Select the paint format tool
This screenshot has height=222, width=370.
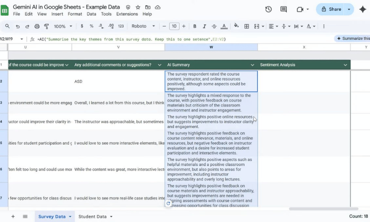47,26
